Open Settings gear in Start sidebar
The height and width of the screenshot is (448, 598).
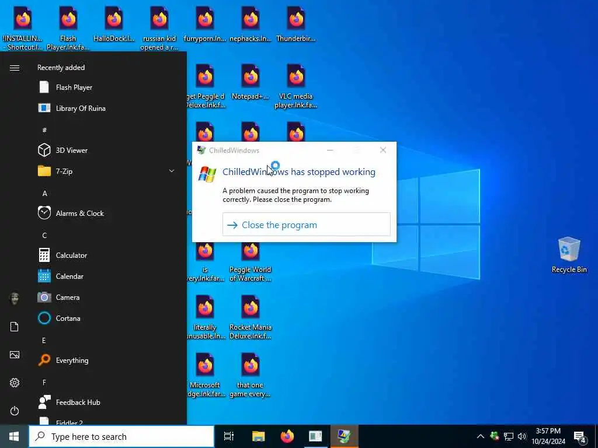pos(15,383)
